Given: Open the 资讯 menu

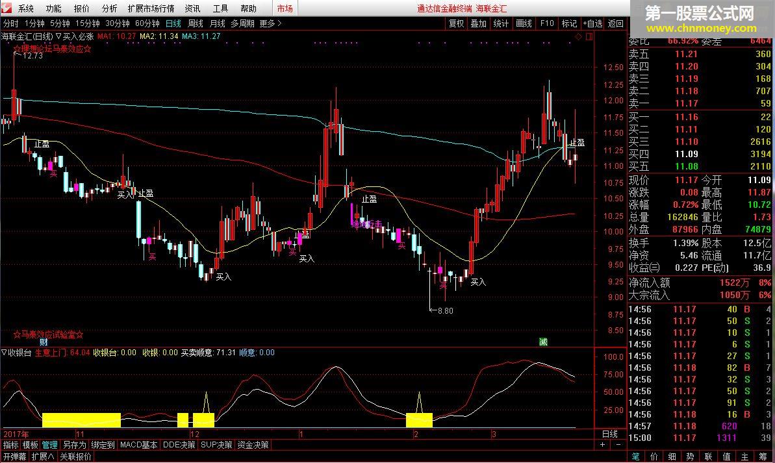Looking at the screenshot, I should [192, 8].
